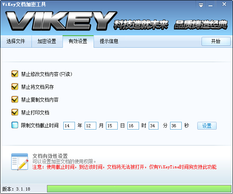This screenshot has height=194, width=233.
Task: Uncheck 禁止修改文档内容(只读) checkbox
Action: 15,74
